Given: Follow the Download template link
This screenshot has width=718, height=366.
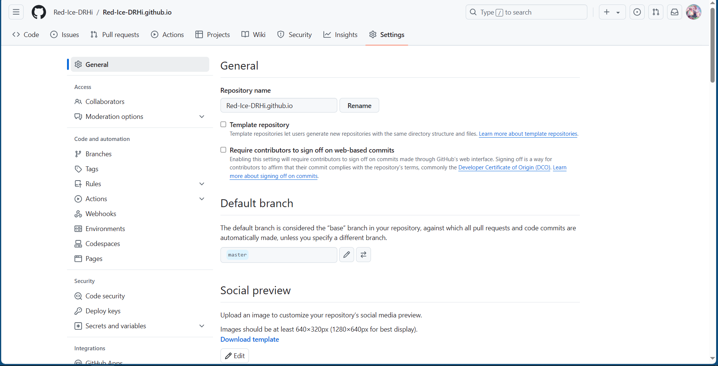Looking at the screenshot, I should click(x=249, y=339).
